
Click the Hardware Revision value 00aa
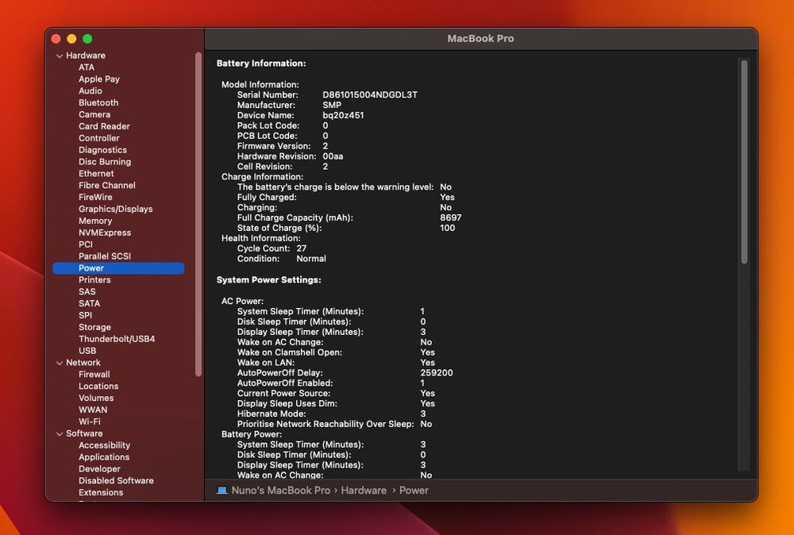coord(333,156)
